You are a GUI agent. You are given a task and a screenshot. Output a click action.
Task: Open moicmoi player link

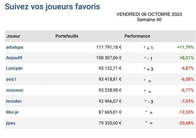pos(14,90)
